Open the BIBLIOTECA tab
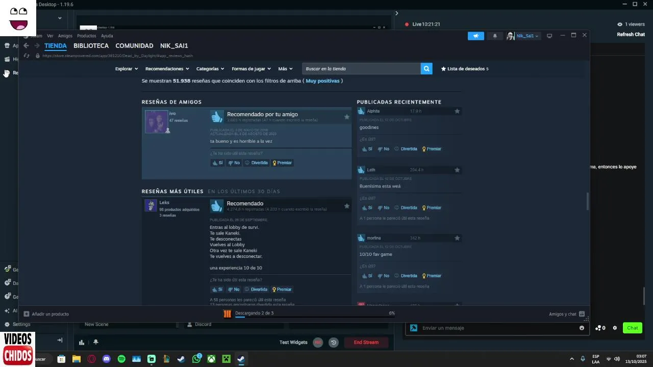 91,45
